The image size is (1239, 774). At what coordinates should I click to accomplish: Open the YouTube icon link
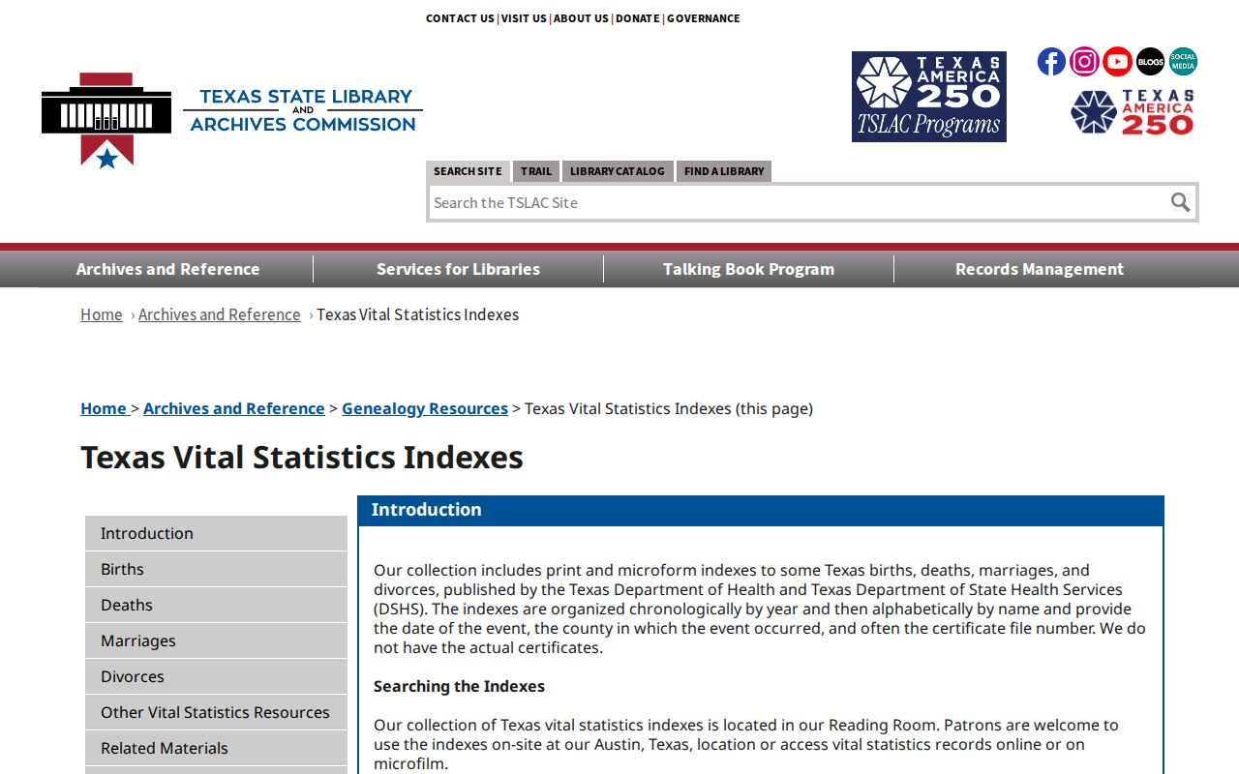click(1117, 62)
